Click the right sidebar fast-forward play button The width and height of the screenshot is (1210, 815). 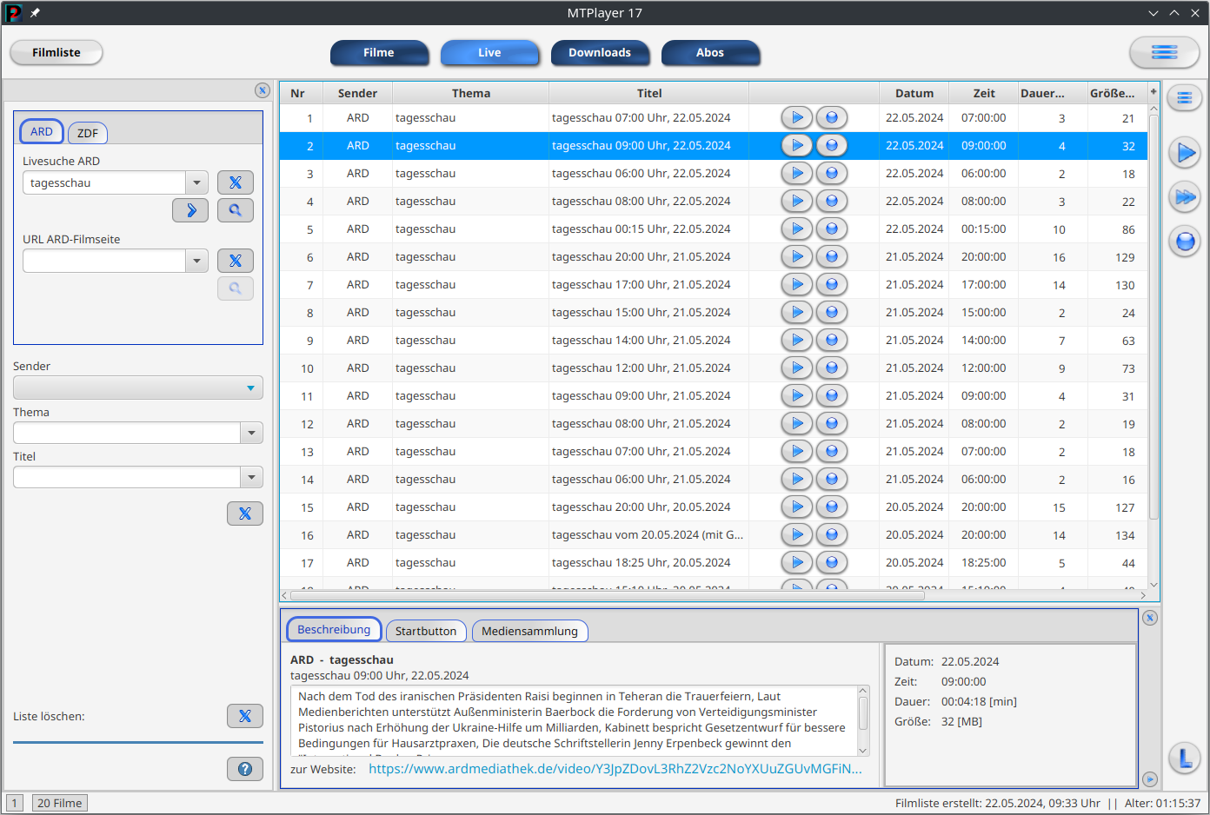[1184, 197]
